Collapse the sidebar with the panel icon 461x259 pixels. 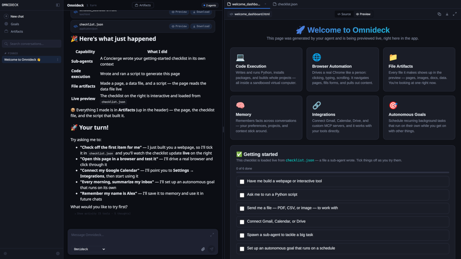[58, 5]
